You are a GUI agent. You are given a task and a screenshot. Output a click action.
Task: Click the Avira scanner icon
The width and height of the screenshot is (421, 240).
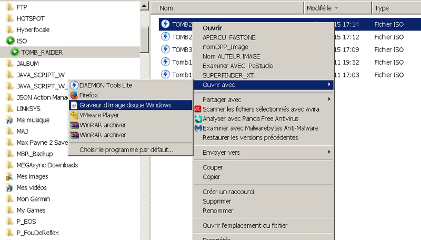tap(198, 109)
